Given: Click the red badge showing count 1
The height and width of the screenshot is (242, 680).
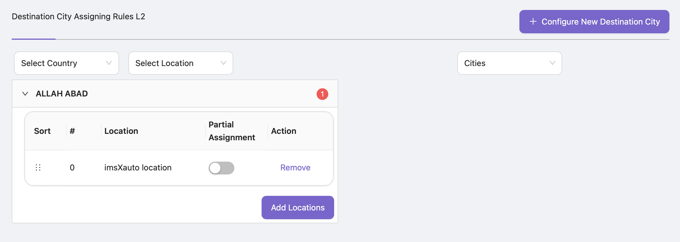Looking at the screenshot, I should point(322,94).
